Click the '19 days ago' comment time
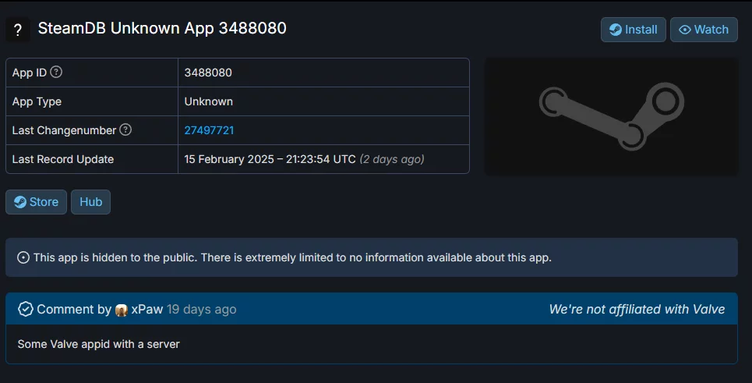Image resolution: width=752 pixels, height=383 pixels. pyautogui.click(x=201, y=310)
